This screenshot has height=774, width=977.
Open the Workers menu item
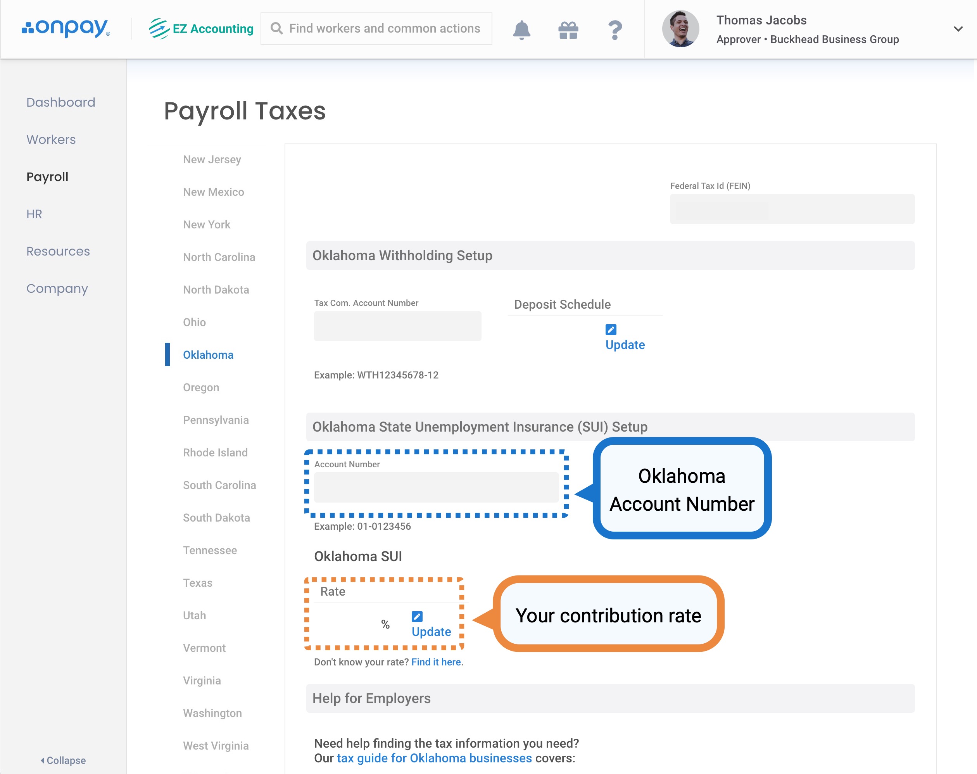pyautogui.click(x=51, y=140)
